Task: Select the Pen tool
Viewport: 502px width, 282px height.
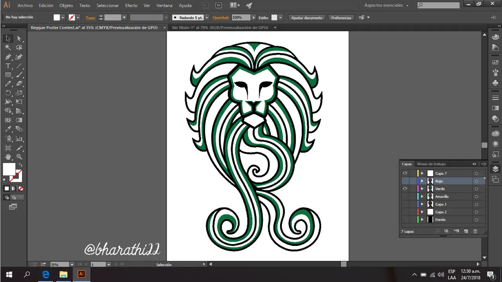Action: click(8, 57)
